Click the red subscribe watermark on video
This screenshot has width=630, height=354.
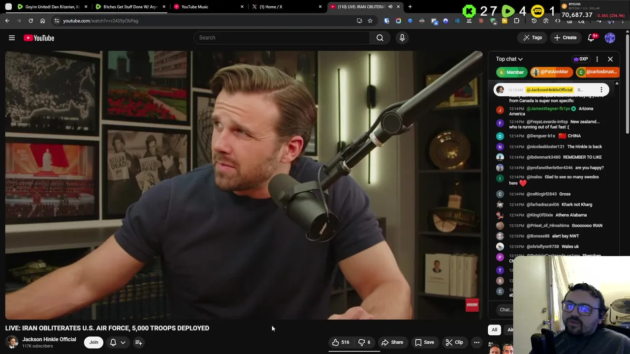(472, 305)
